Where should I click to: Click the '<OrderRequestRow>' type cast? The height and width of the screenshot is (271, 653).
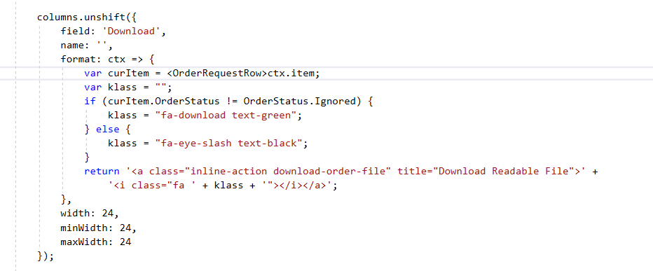click(217, 74)
